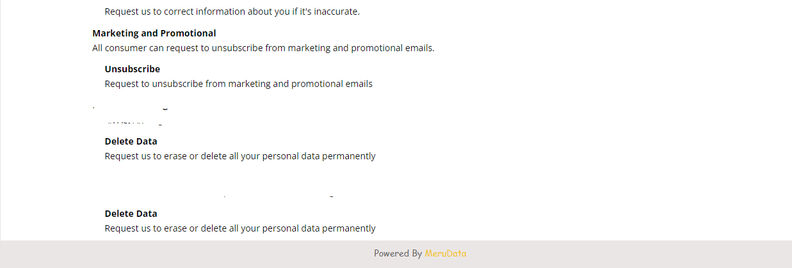Click the word 'inaccurate' in the top sentence
This screenshot has width=792, height=268.
click(335, 12)
